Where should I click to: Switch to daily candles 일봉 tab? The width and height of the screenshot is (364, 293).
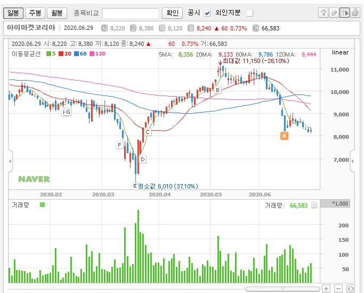[x=13, y=13]
